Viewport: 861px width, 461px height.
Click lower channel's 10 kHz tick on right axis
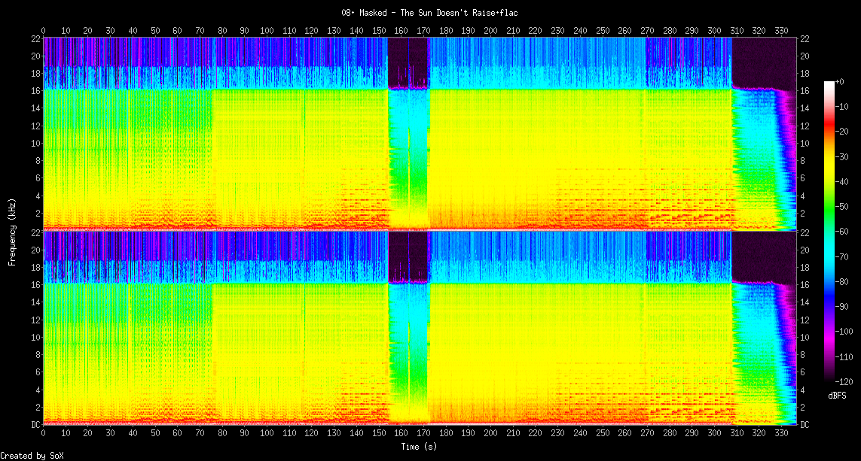pos(805,338)
